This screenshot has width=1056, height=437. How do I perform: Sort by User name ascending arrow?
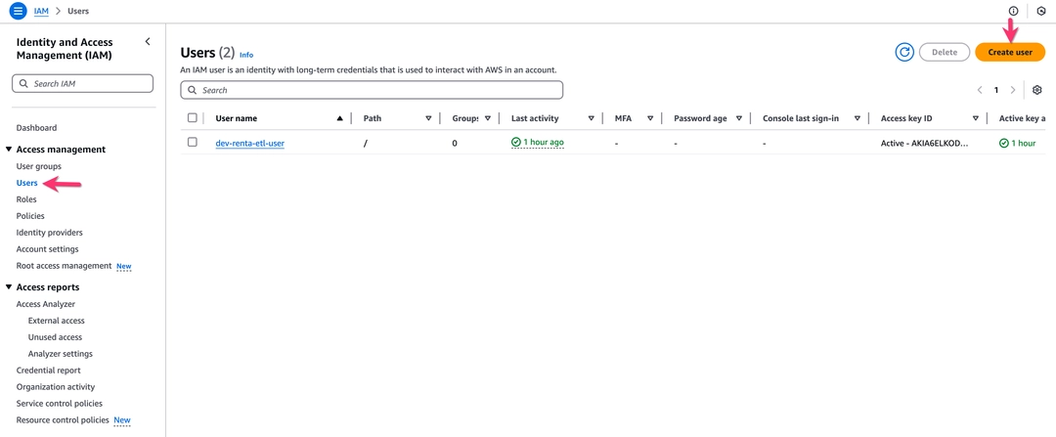(339, 118)
